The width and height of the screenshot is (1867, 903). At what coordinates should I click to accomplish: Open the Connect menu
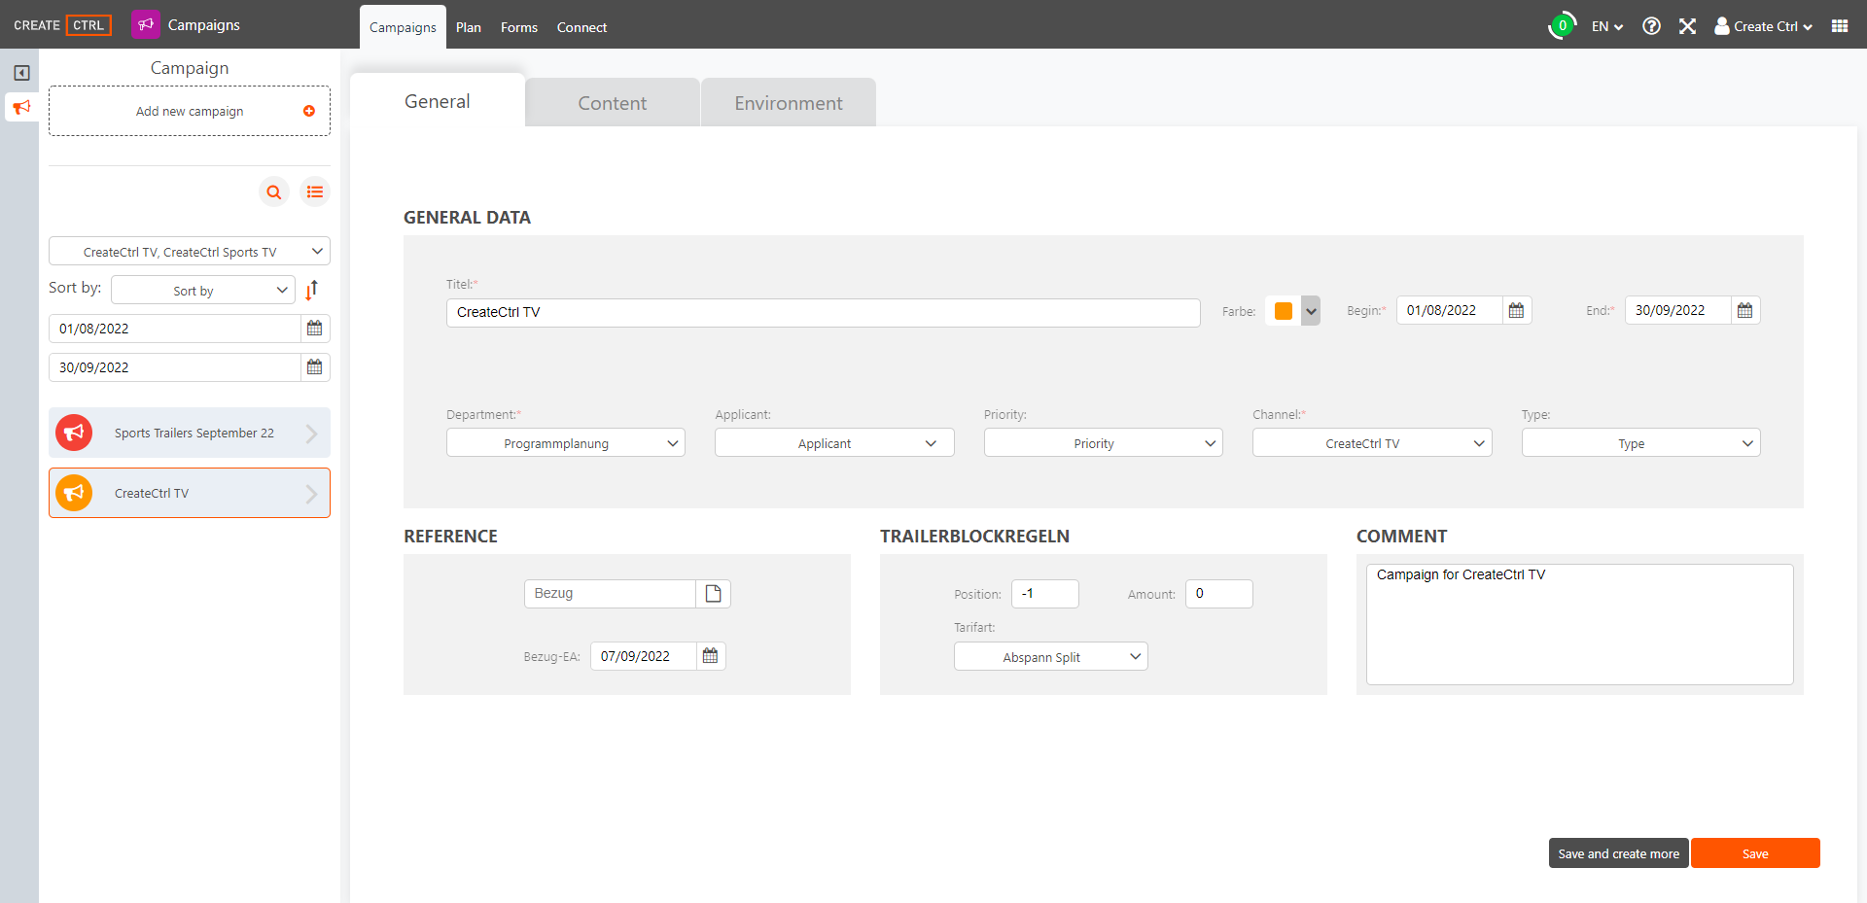[x=581, y=27]
